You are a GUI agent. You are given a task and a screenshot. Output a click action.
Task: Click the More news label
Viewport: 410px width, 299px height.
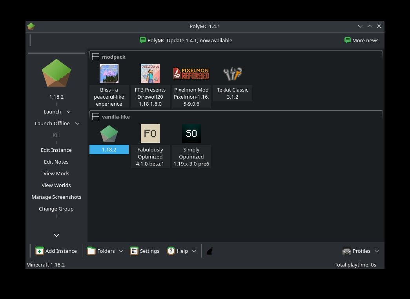[x=365, y=40]
